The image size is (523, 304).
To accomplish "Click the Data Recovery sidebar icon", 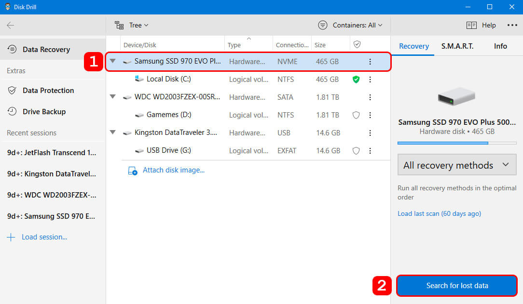I will click(12, 49).
